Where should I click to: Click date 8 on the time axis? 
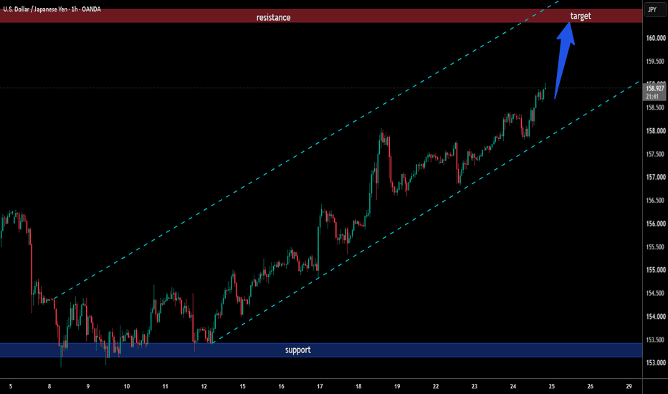pos(49,386)
